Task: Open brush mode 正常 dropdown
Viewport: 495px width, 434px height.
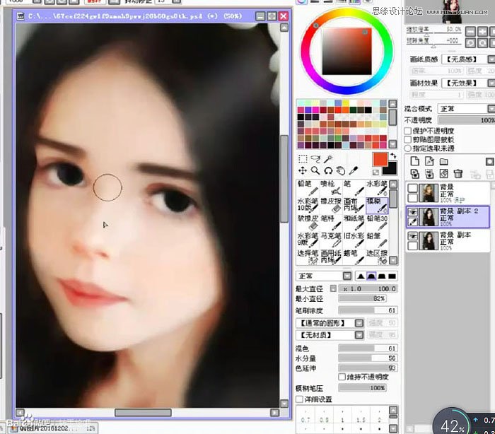Action: point(347,276)
